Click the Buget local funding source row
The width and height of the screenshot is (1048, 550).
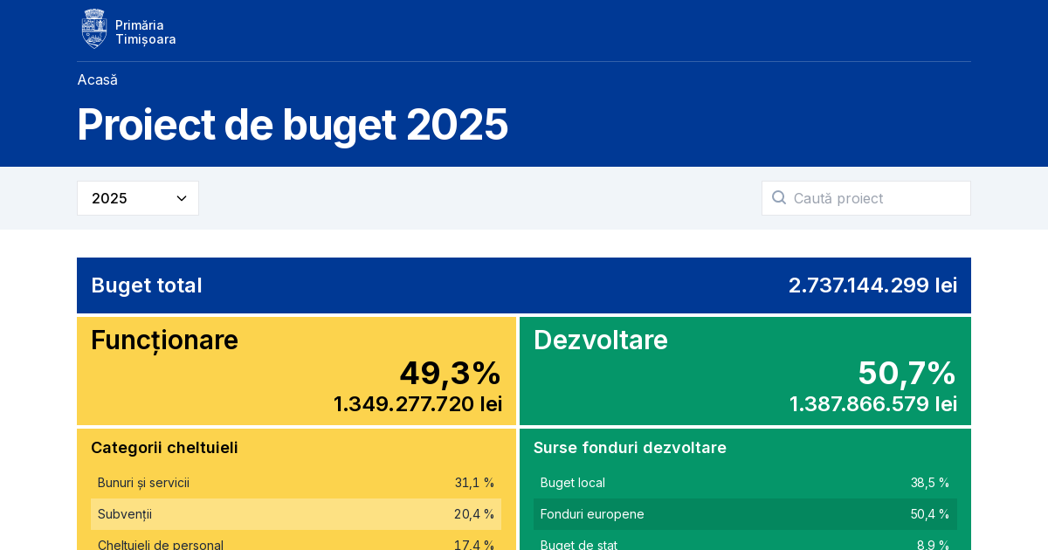(x=745, y=483)
